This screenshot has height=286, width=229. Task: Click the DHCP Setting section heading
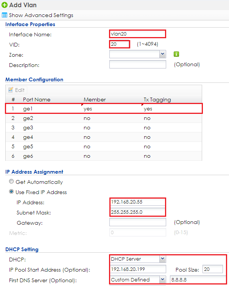click(22, 249)
